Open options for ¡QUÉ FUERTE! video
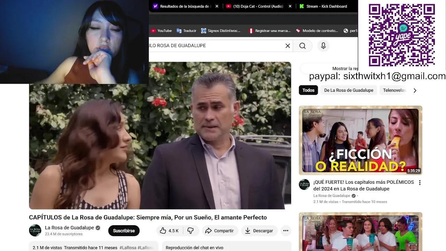Viewport: 446px width, 251px height. click(x=420, y=183)
